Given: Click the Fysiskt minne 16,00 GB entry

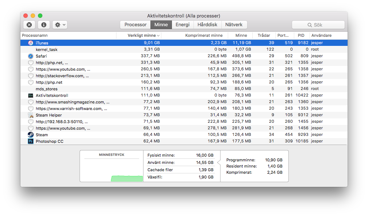Looking at the screenshot, I should 180,155.
